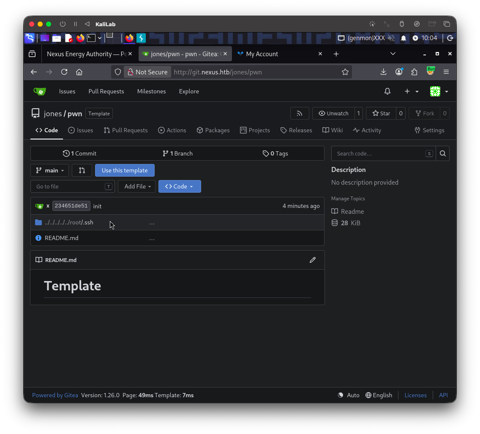
Task: Open the RSS feed icon button
Action: [x=300, y=114]
